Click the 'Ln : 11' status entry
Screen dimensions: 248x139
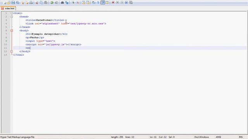pos(153,137)
